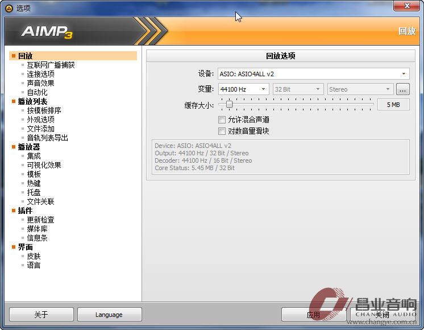Open the 可视化效果 settings page

pos(44,165)
